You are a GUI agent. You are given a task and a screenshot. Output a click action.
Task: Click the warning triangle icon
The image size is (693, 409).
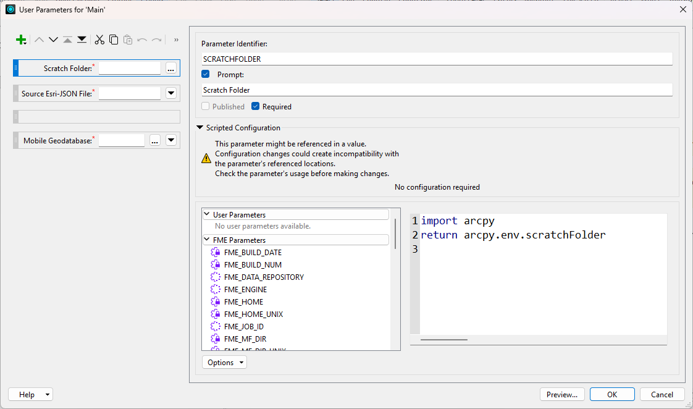tap(206, 158)
